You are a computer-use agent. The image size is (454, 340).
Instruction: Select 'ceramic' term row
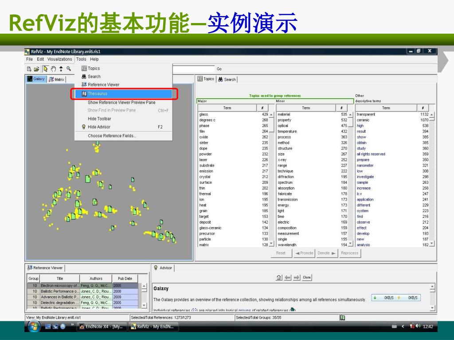[393, 120]
